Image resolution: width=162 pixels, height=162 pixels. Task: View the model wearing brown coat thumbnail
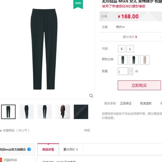point(63,112)
